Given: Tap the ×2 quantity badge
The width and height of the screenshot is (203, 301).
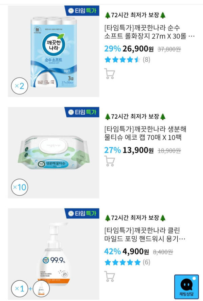Looking at the screenshot, I should (19, 86).
